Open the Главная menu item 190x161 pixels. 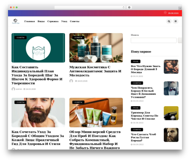(30, 21)
